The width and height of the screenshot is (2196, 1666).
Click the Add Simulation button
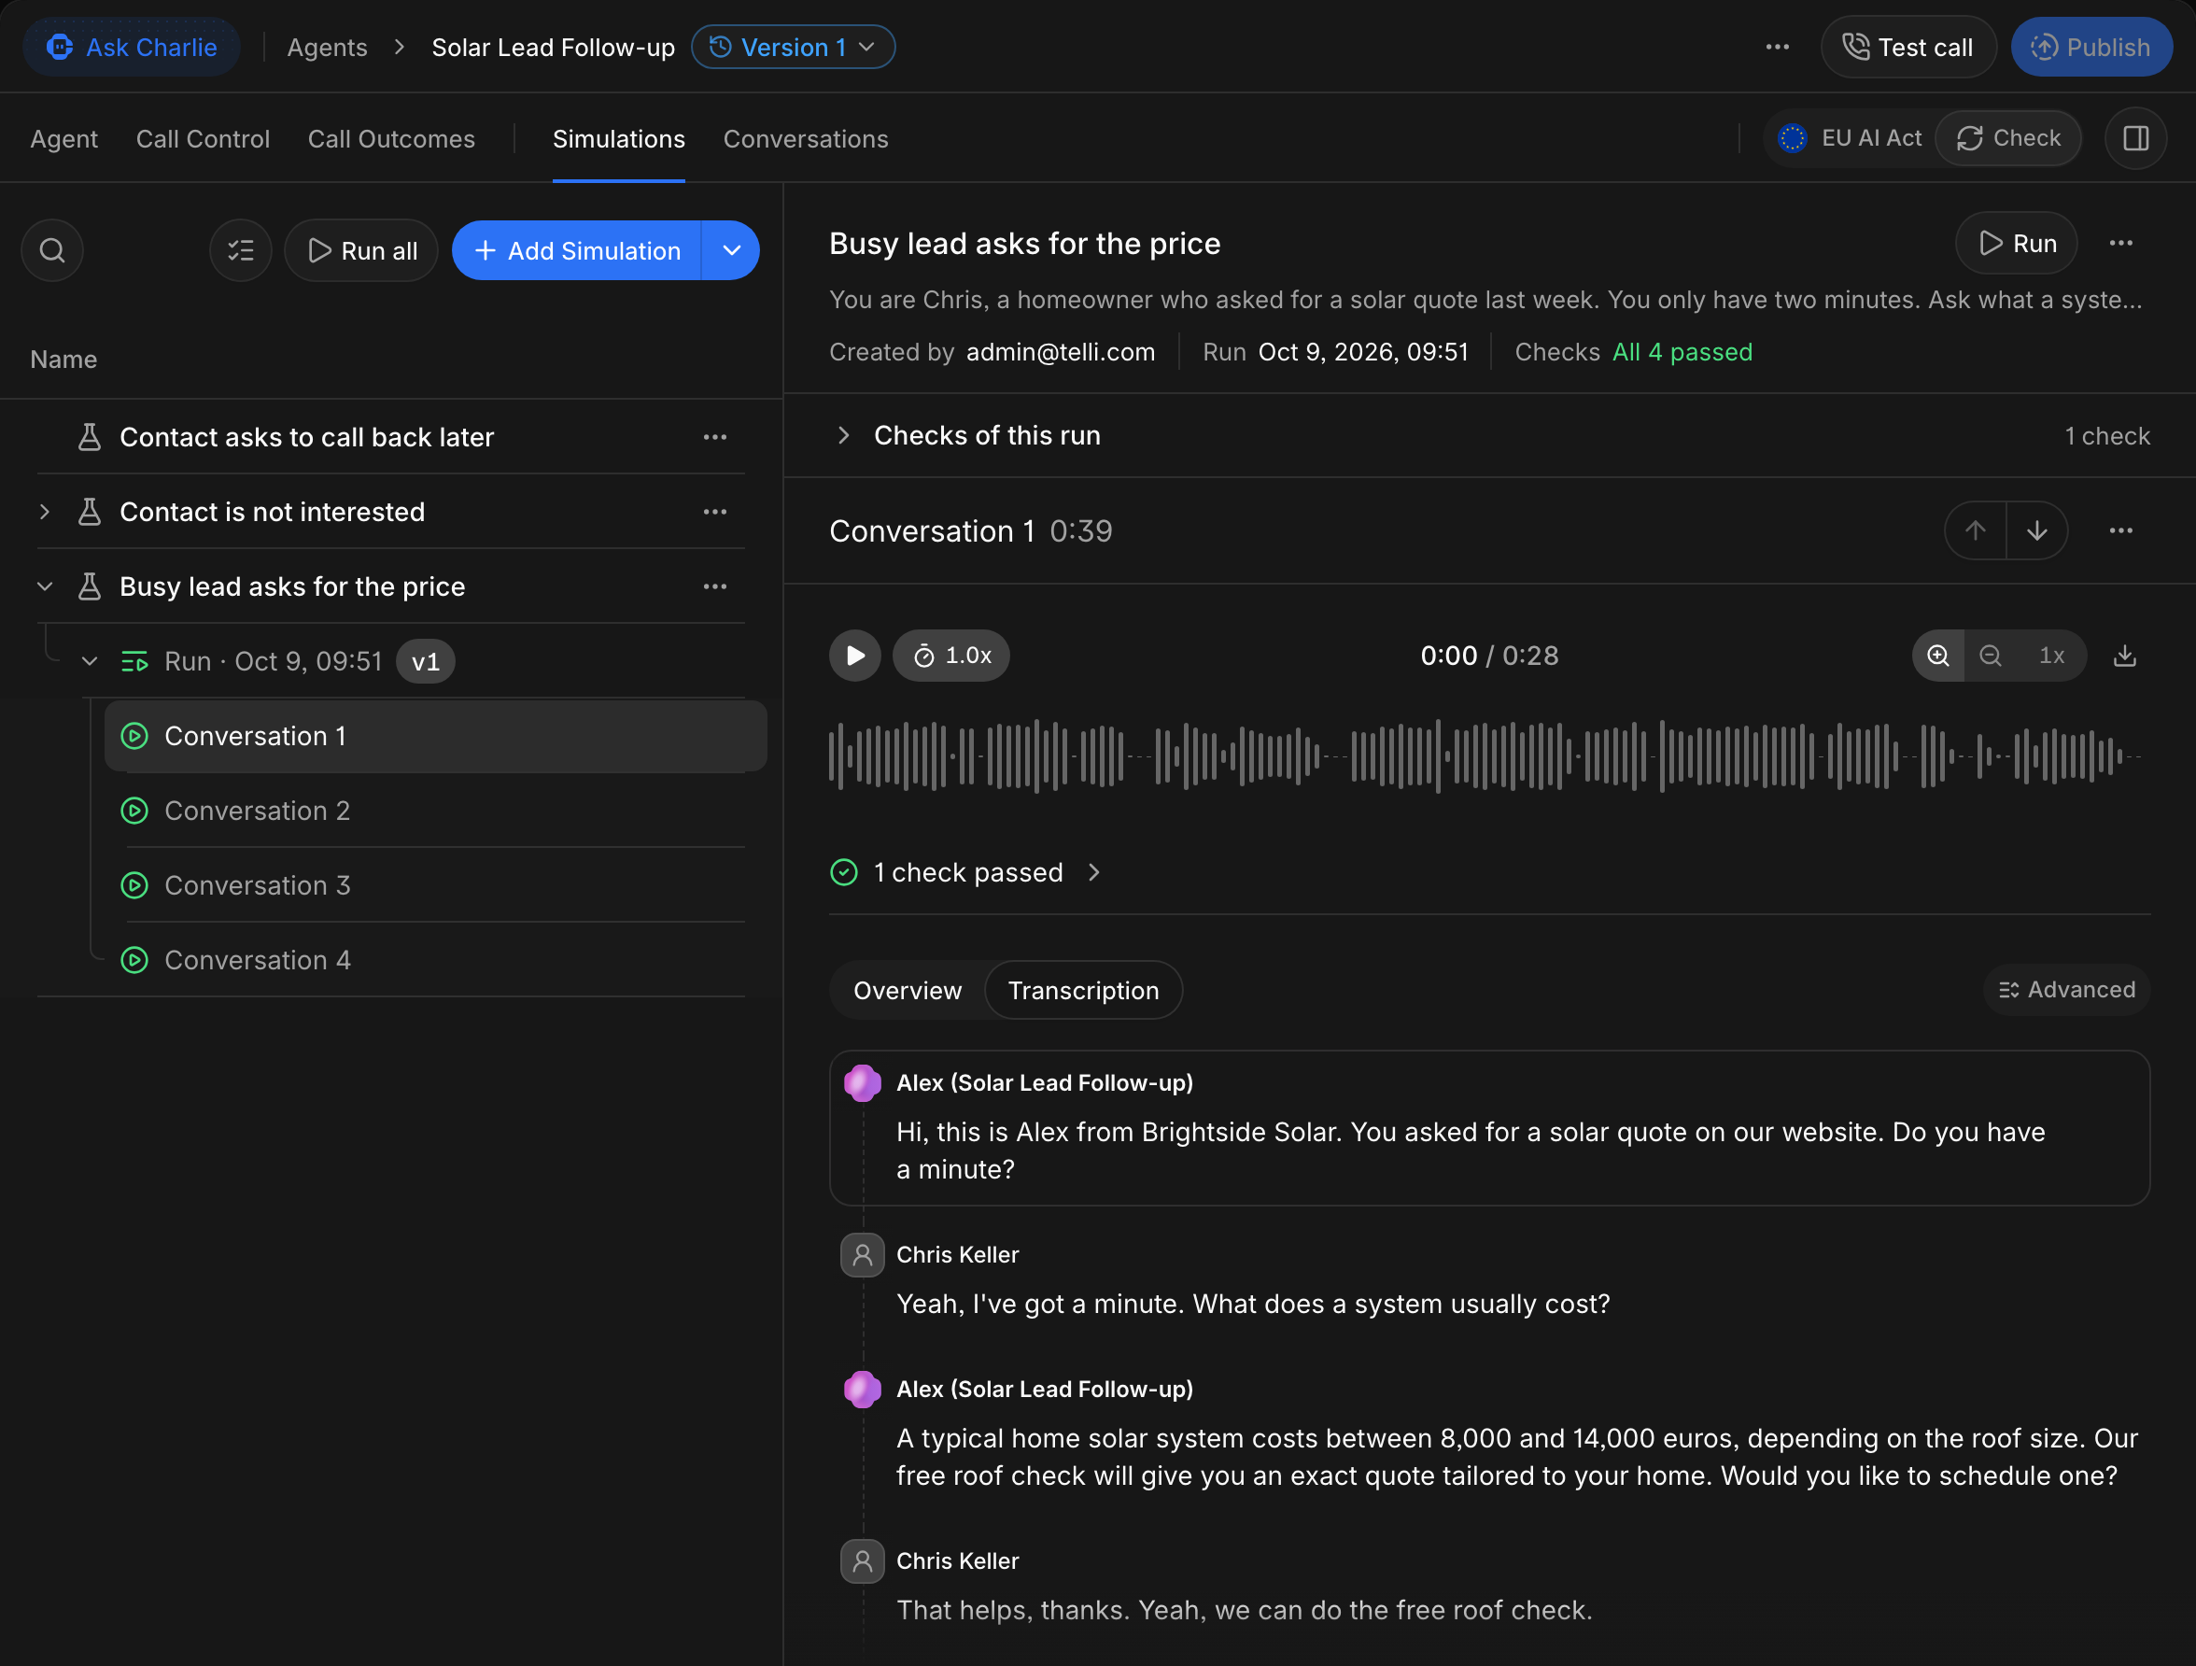coord(577,250)
